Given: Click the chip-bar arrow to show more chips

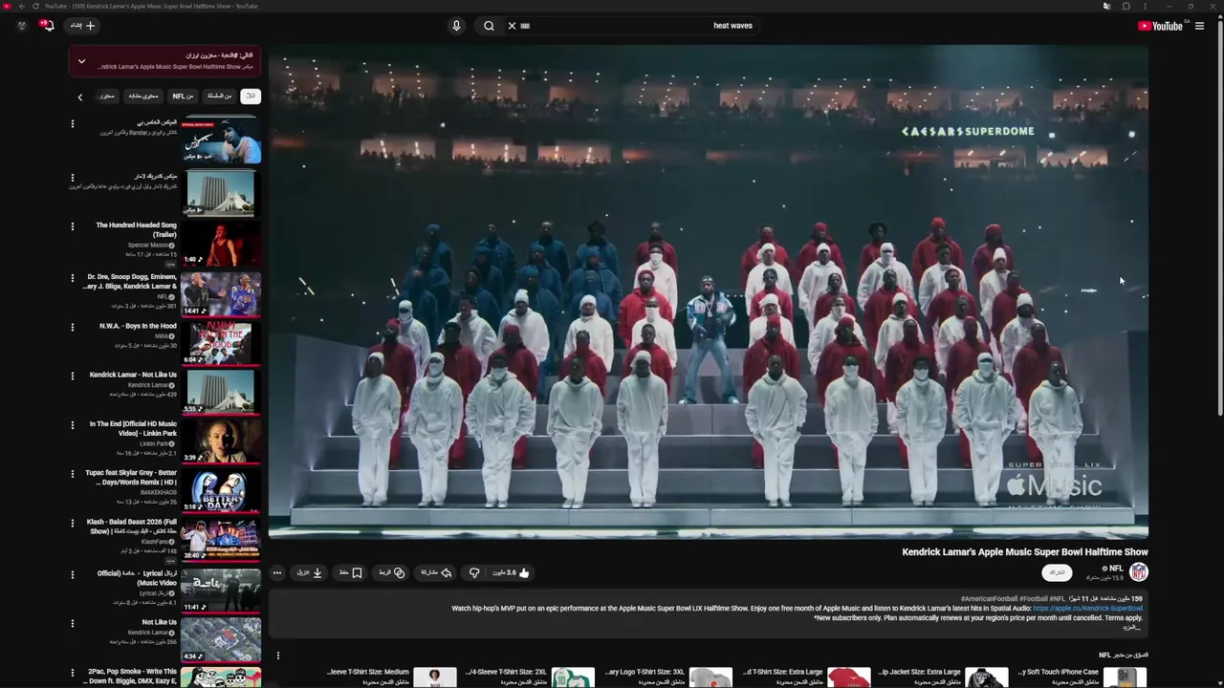Looking at the screenshot, I should pos(80,97).
